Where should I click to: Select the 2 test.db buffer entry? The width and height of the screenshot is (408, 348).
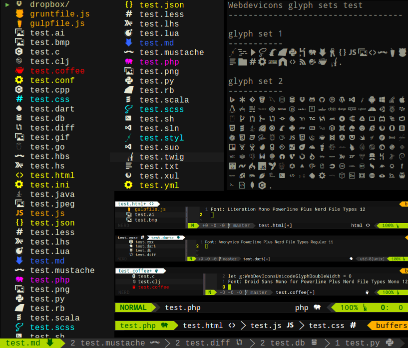(x=289, y=343)
